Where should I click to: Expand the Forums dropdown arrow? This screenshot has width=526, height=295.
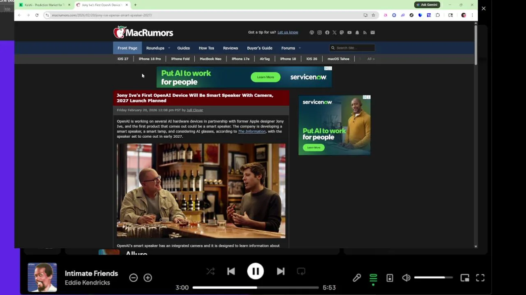300,48
